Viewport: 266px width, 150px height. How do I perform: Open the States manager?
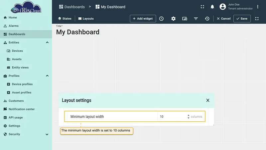tap(65, 19)
